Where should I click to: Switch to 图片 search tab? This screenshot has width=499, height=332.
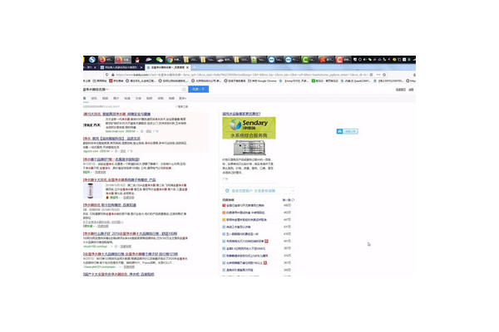[x=116, y=99]
